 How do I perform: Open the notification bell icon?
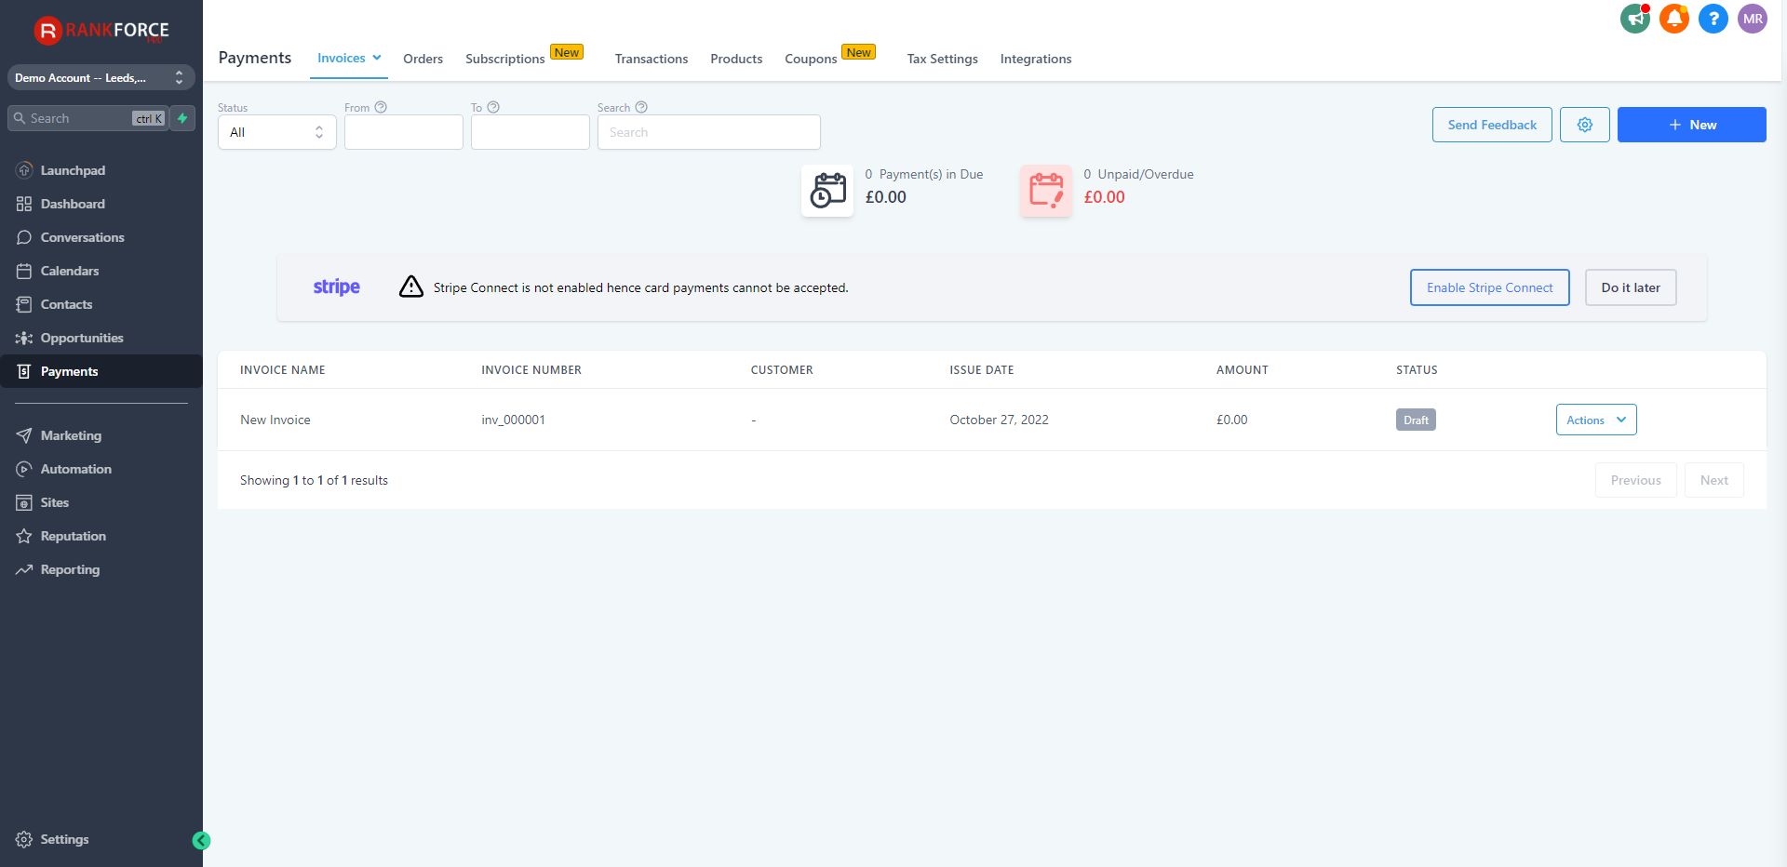[x=1673, y=19]
